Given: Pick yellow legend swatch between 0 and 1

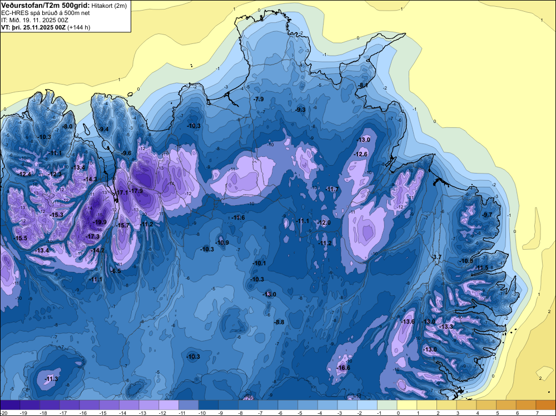Looking at the screenshot, I should click(x=407, y=405).
